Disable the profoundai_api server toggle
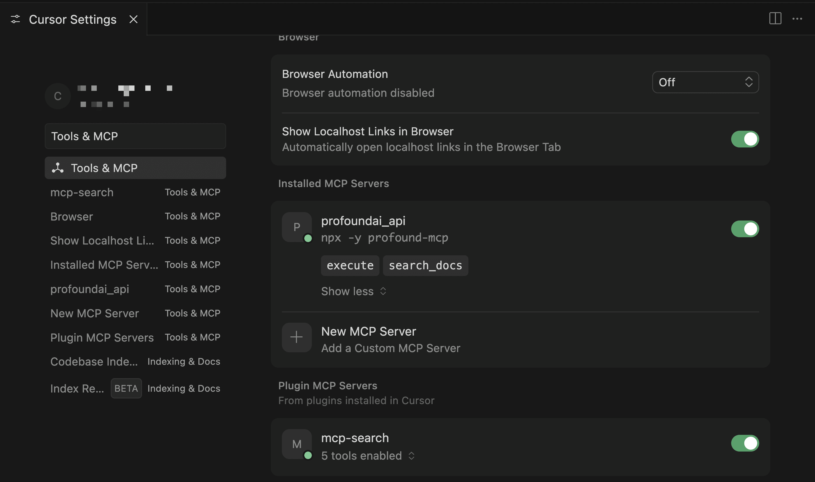The height and width of the screenshot is (482, 815). 745,229
